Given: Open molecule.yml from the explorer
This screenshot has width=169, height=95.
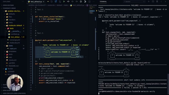Looking at the screenshot, I should click(x=15, y=43).
